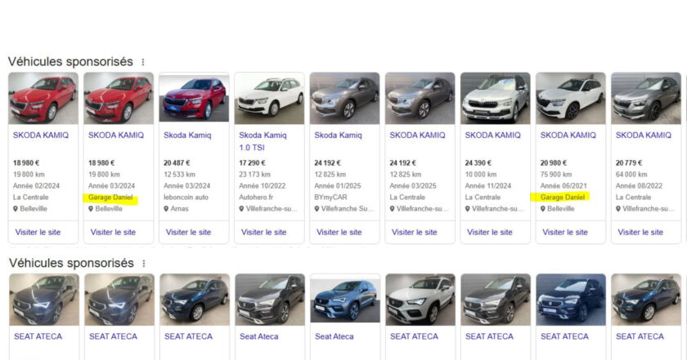
Task: Visit the site for the Année 03/2024 Garage Daniel Kamiq
Action: [x=114, y=233]
